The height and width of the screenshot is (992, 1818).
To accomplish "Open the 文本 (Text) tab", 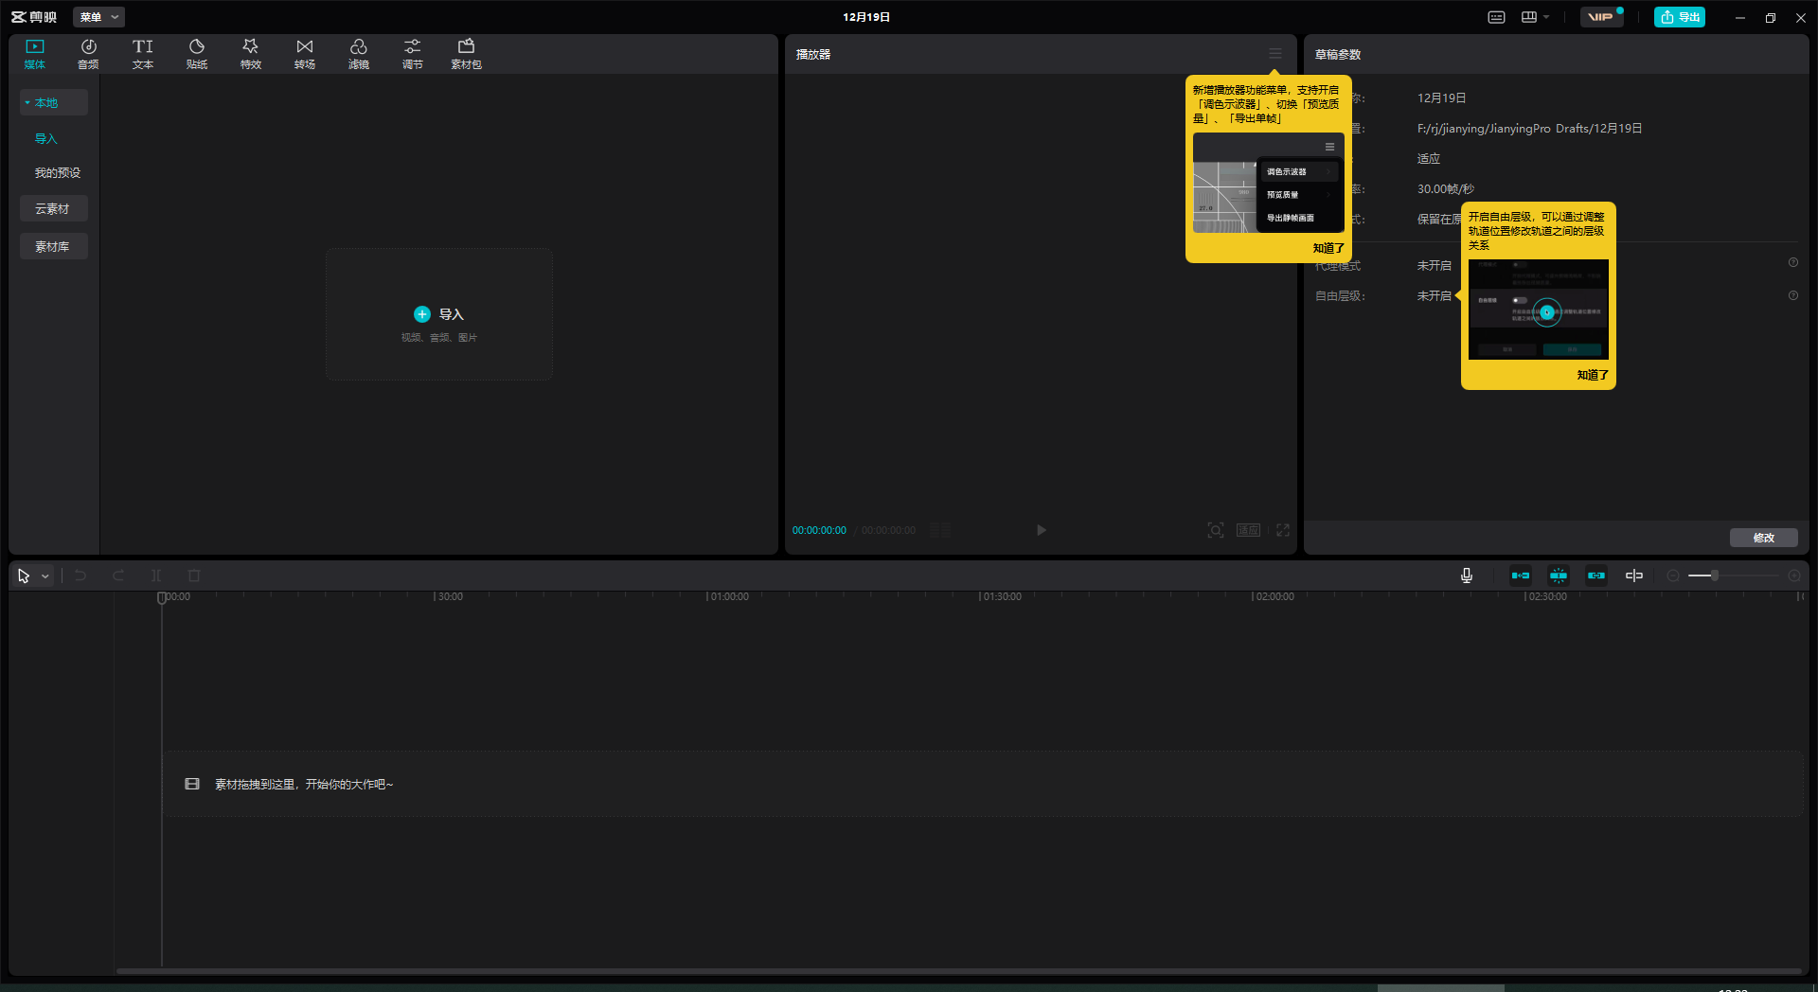I will 143,54.
